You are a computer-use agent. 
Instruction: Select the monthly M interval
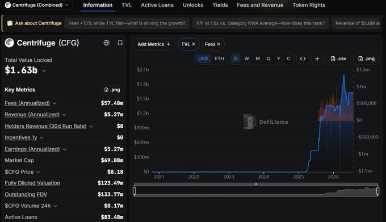tap(258, 58)
